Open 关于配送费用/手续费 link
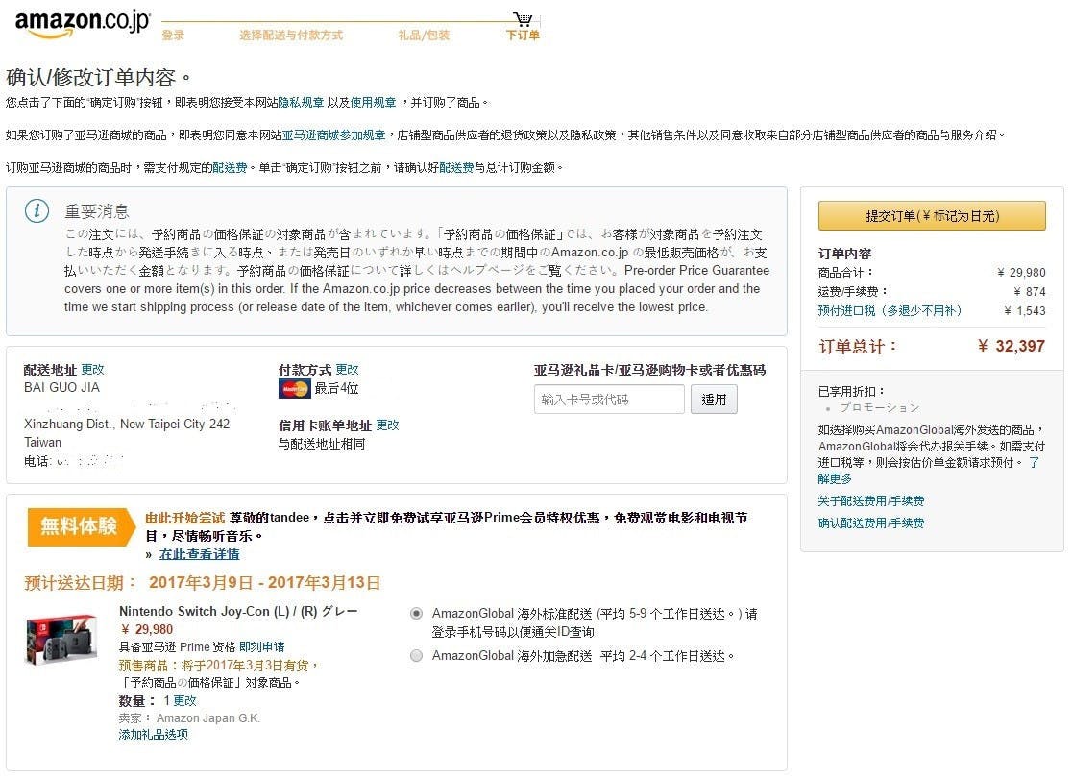The width and height of the screenshot is (1073, 778). 871,500
